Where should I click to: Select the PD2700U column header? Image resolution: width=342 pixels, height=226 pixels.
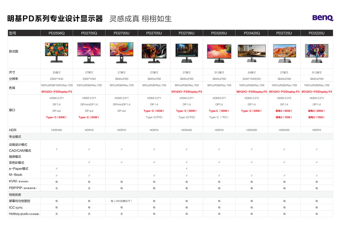(x=121, y=33)
